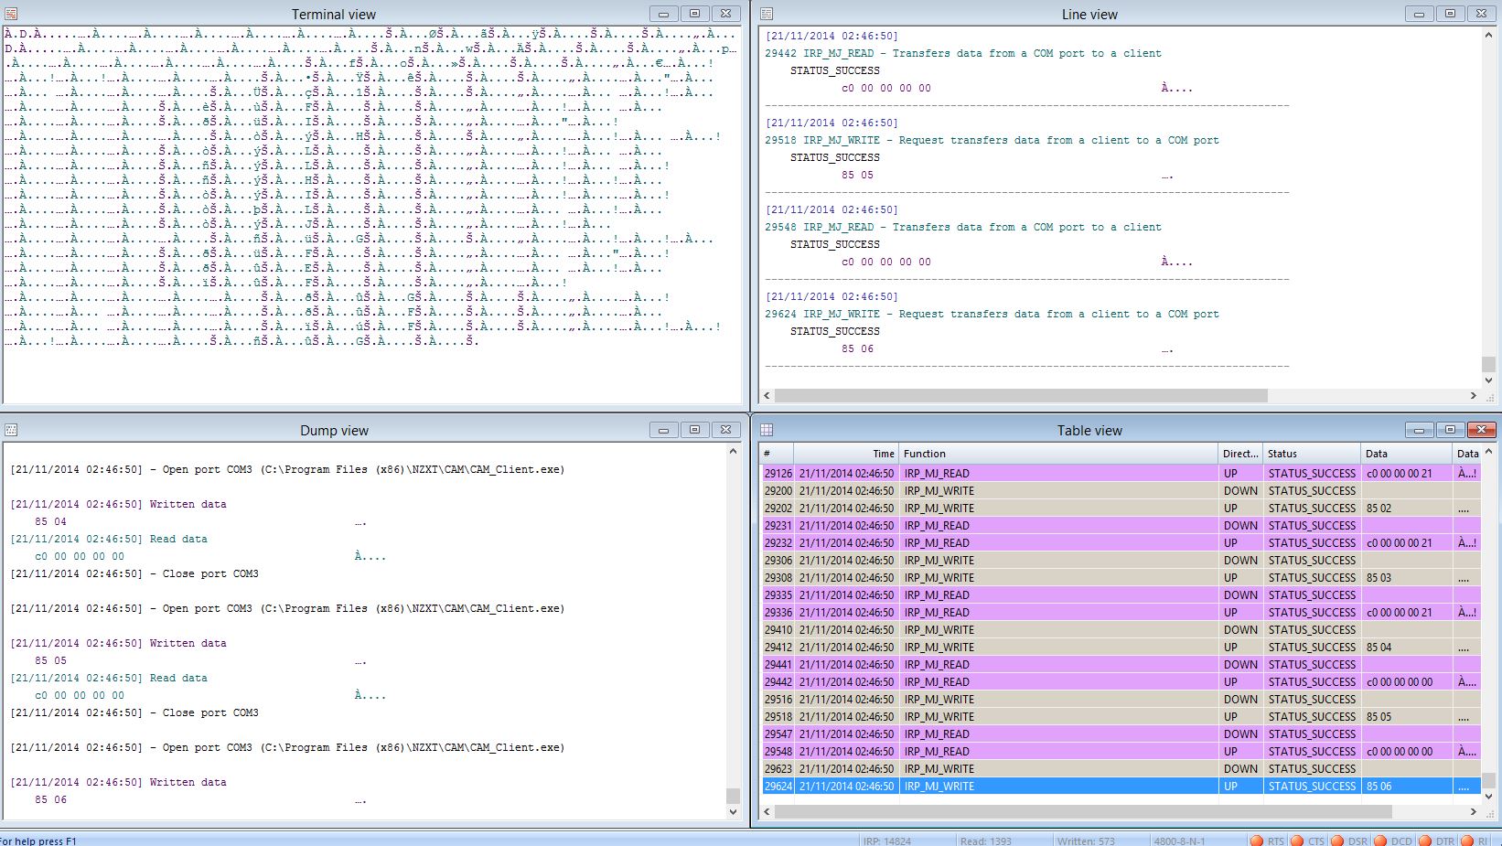Image resolution: width=1502 pixels, height=846 pixels.
Task: Click the DCD status indicator light
Action: coord(1381,841)
